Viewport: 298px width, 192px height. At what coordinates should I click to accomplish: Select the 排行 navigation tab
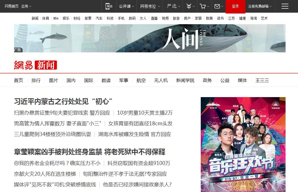tap(36, 81)
